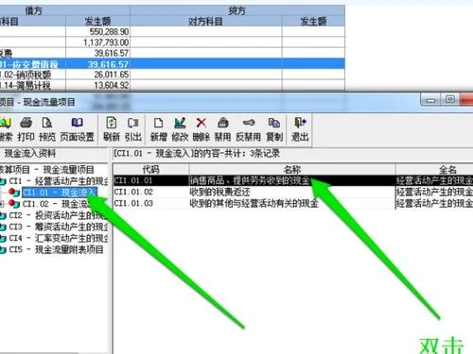Click the 代码 column header
Screen dimensions: 473x354
click(x=151, y=169)
